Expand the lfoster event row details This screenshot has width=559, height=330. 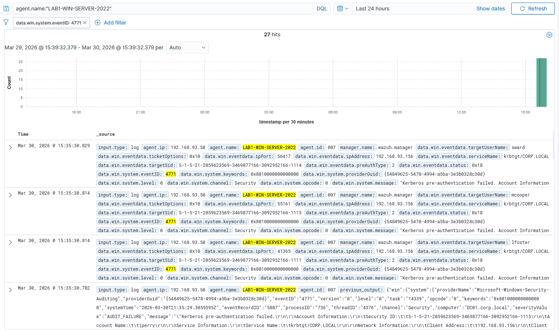[10, 242]
